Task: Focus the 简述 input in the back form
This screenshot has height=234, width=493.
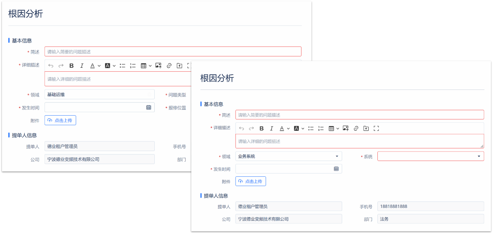Action: point(173,51)
